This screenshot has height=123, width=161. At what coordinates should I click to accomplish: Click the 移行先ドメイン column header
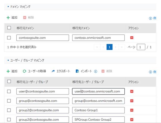[81, 28]
